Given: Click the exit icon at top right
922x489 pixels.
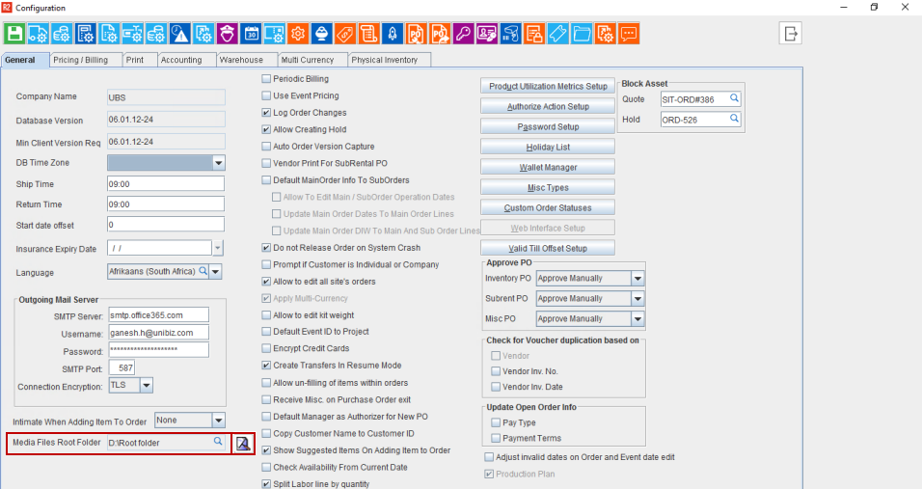Looking at the screenshot, I should pyautogui.click(x=791, y=34).
